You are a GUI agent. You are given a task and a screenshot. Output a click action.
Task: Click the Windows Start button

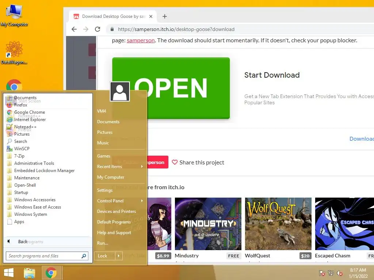click(x=9, y=273)
